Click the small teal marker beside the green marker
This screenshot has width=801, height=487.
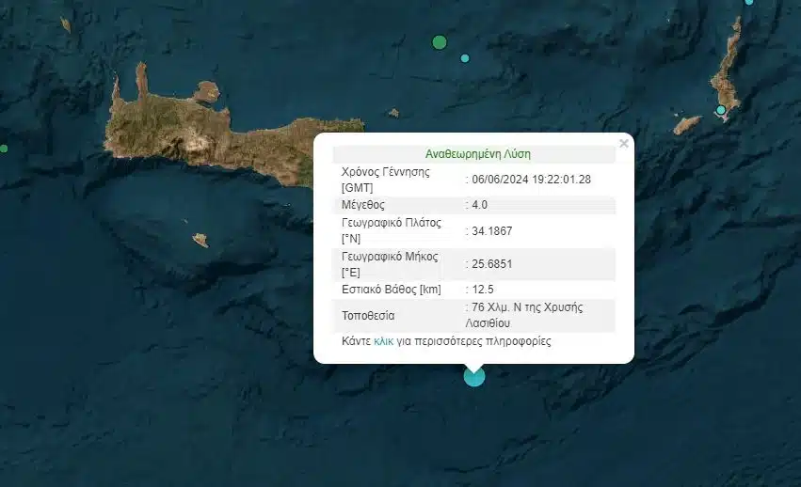click(464, 58)
